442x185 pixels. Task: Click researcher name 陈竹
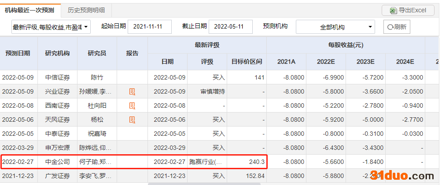click(97, 78)
